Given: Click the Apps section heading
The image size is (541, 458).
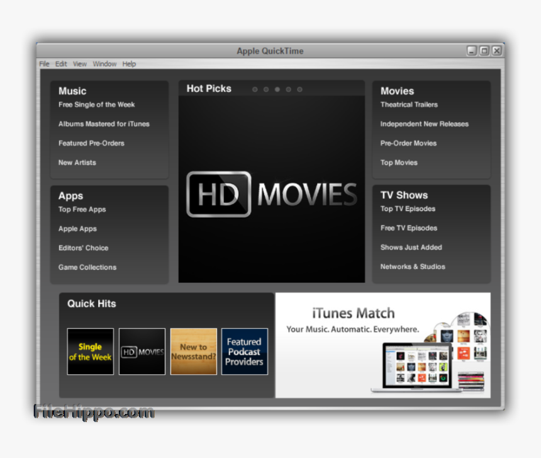Looking at the screenshot, I should pyautogui.click(x=70, y=196).
